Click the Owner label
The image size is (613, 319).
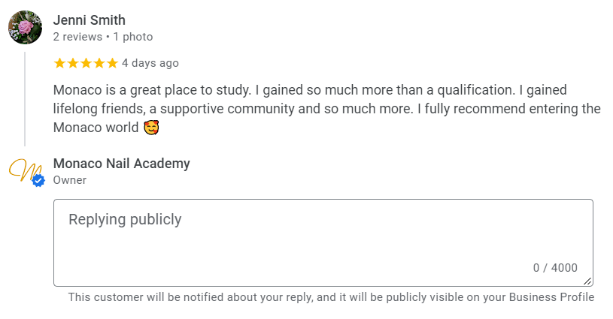pos(69,180)
